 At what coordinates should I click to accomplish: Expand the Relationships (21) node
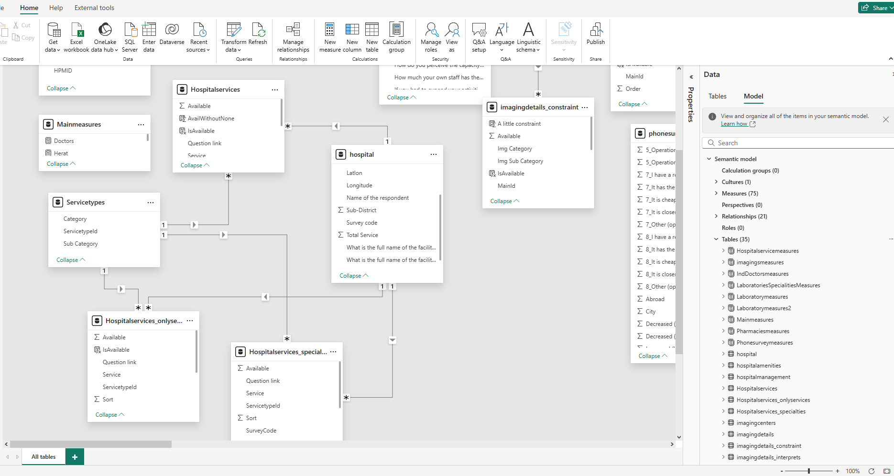coord(716,216)
